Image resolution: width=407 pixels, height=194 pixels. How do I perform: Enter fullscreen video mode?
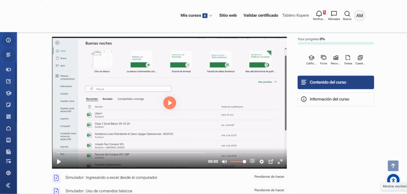click(280, 161)
